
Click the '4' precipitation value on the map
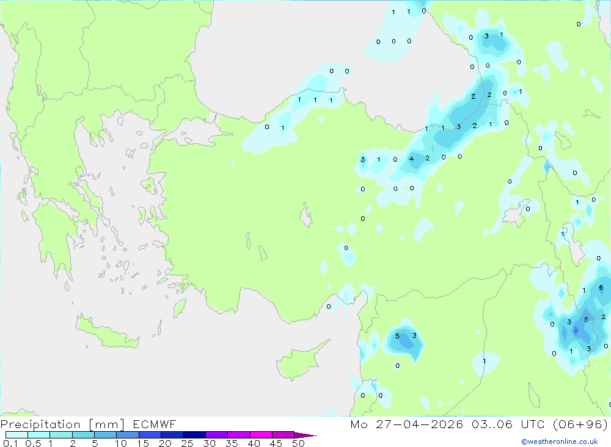[411, 159]
